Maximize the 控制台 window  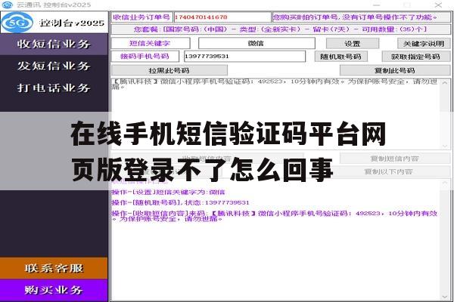coord(407,5)
